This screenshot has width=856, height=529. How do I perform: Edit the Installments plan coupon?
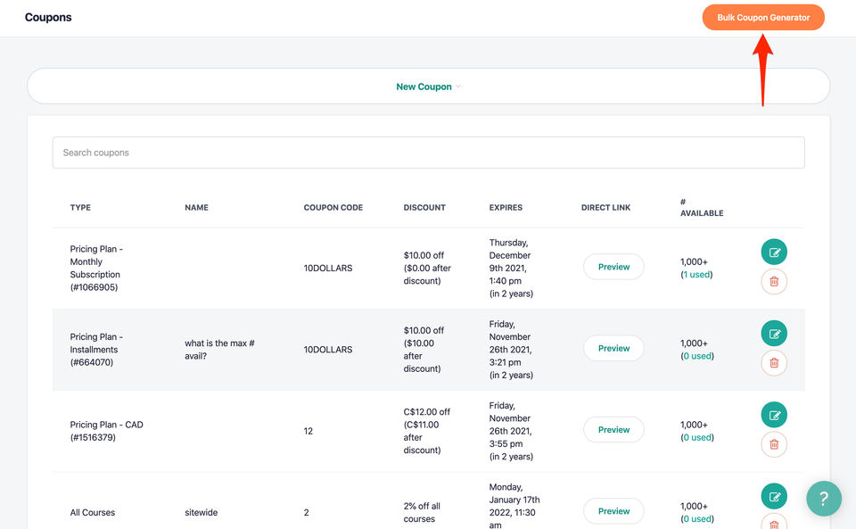774,334
